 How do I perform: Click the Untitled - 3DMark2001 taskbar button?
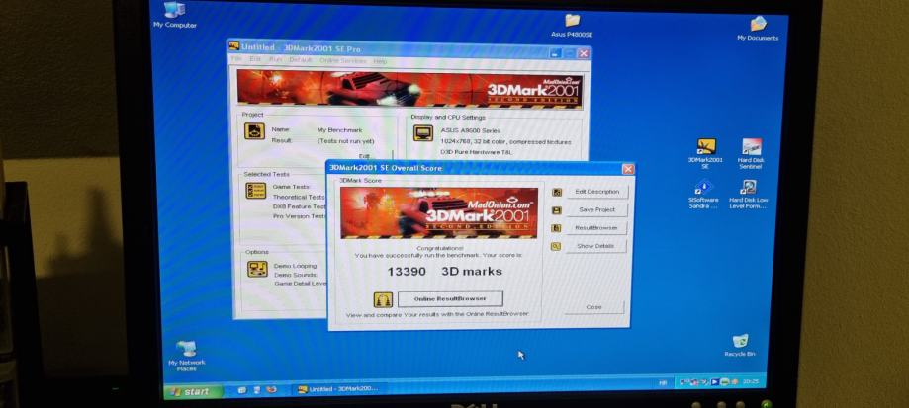point(338,389)
